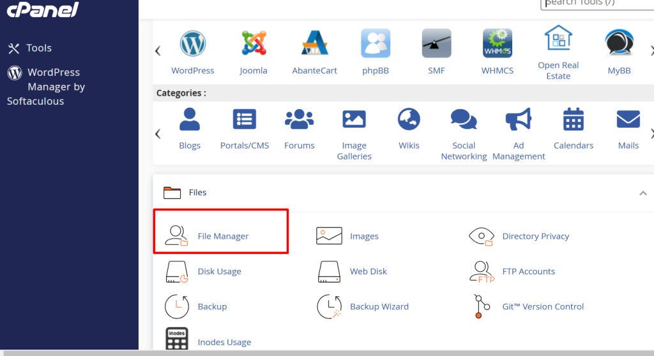Open Tools in the sidebar
This screenshot has height=356, width=654.
point(38,48)
